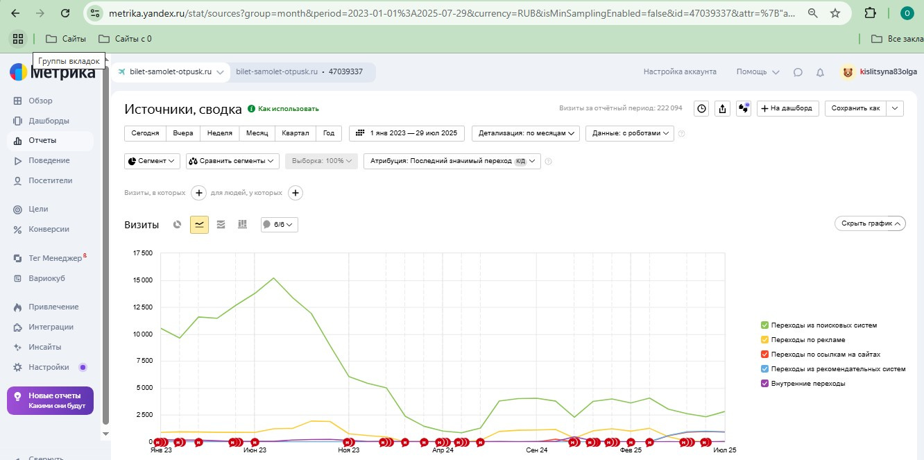Open Отчеты in sidebar

click(x=51, y=140)
